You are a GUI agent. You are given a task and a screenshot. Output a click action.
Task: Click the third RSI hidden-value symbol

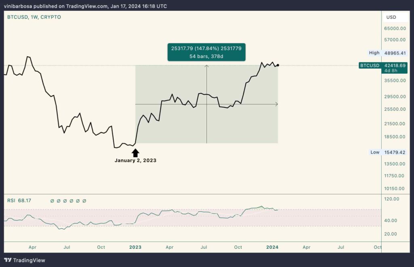pyautogui.click(x=65, y=201)
